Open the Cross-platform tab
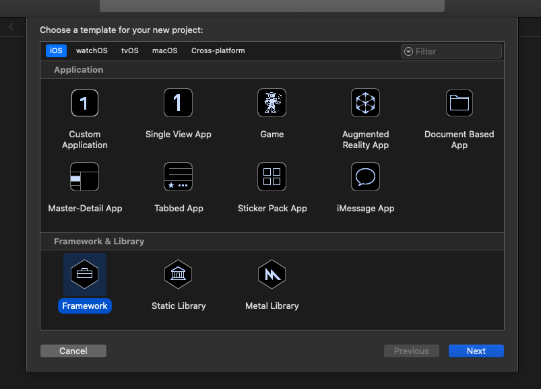This screenshot has width=541, height=389. click(x=218, y=50)
